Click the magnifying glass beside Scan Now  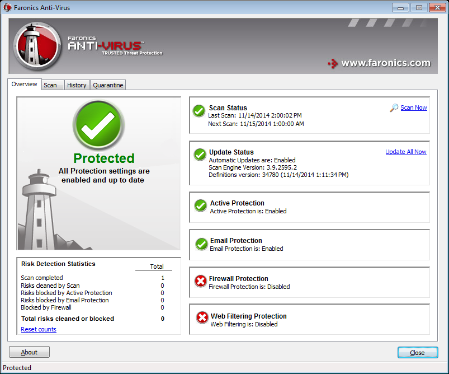[x=393, y=107]
